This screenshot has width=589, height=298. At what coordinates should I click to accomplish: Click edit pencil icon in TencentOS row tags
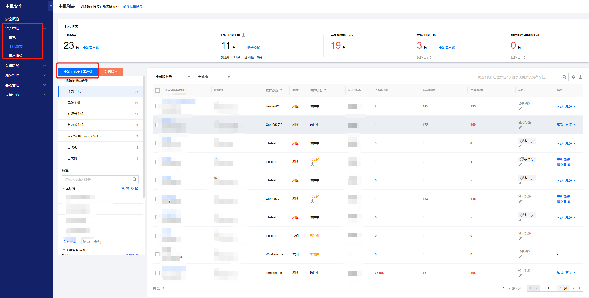click(x=520, y=109)
